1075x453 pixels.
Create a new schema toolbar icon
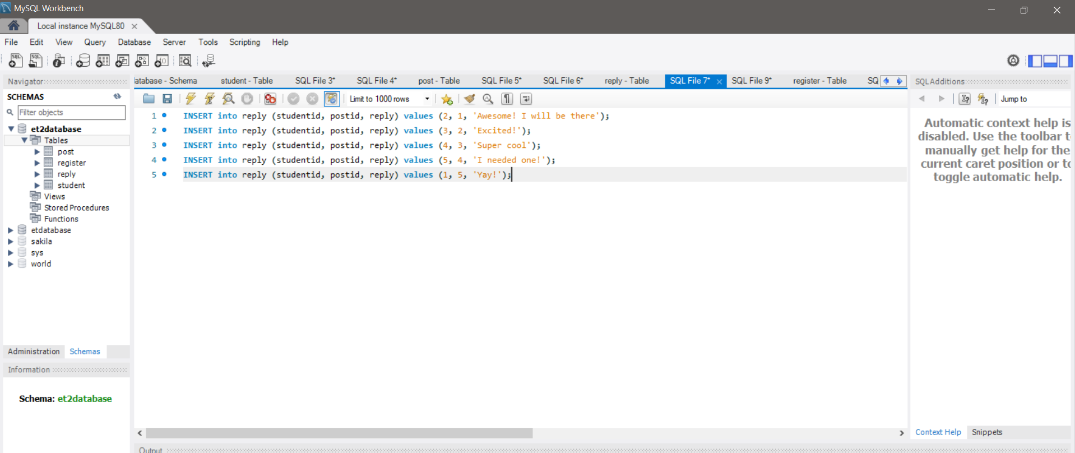coord(83,61)
